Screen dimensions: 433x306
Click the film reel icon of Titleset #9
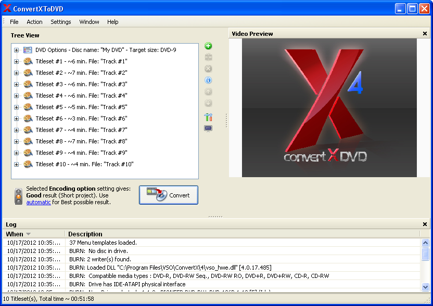(x=28, y=153)
